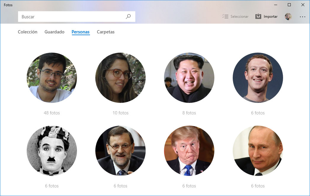The height and width of the screenshot is (196, 310).
Task: Open the See more ellipsis menu
Action: click(x=302, y=17)
